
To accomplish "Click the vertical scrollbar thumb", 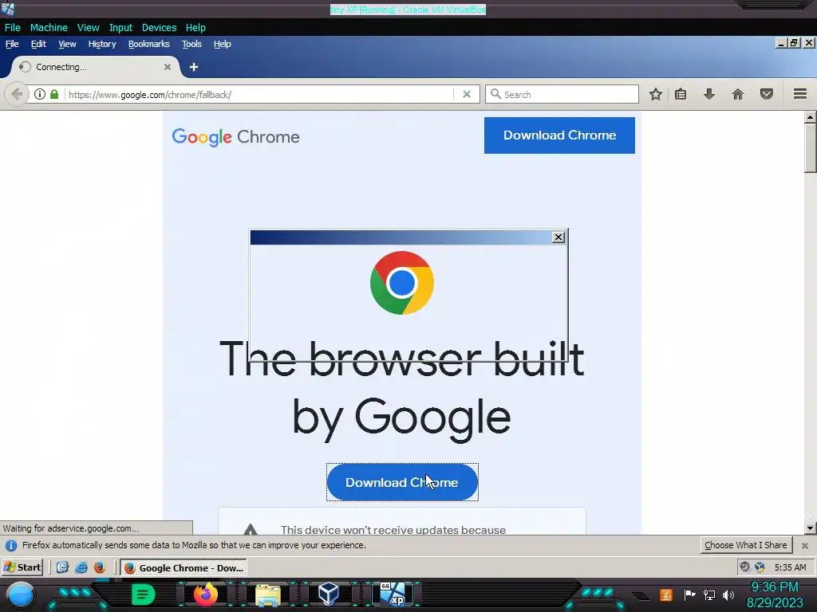I will 810,147.
